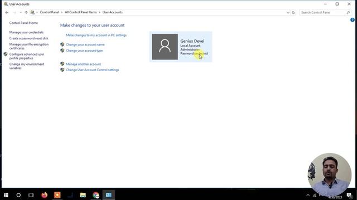
Task: Open the orange recorder app on taskbar
Action: click(57, 195)
